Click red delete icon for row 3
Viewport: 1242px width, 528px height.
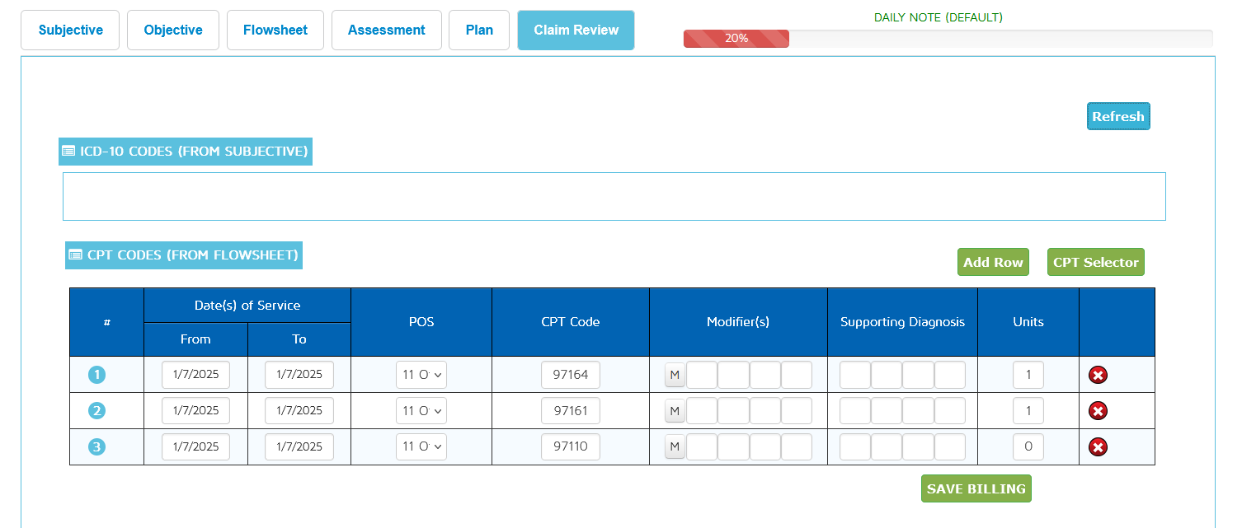pos(1098,447)
